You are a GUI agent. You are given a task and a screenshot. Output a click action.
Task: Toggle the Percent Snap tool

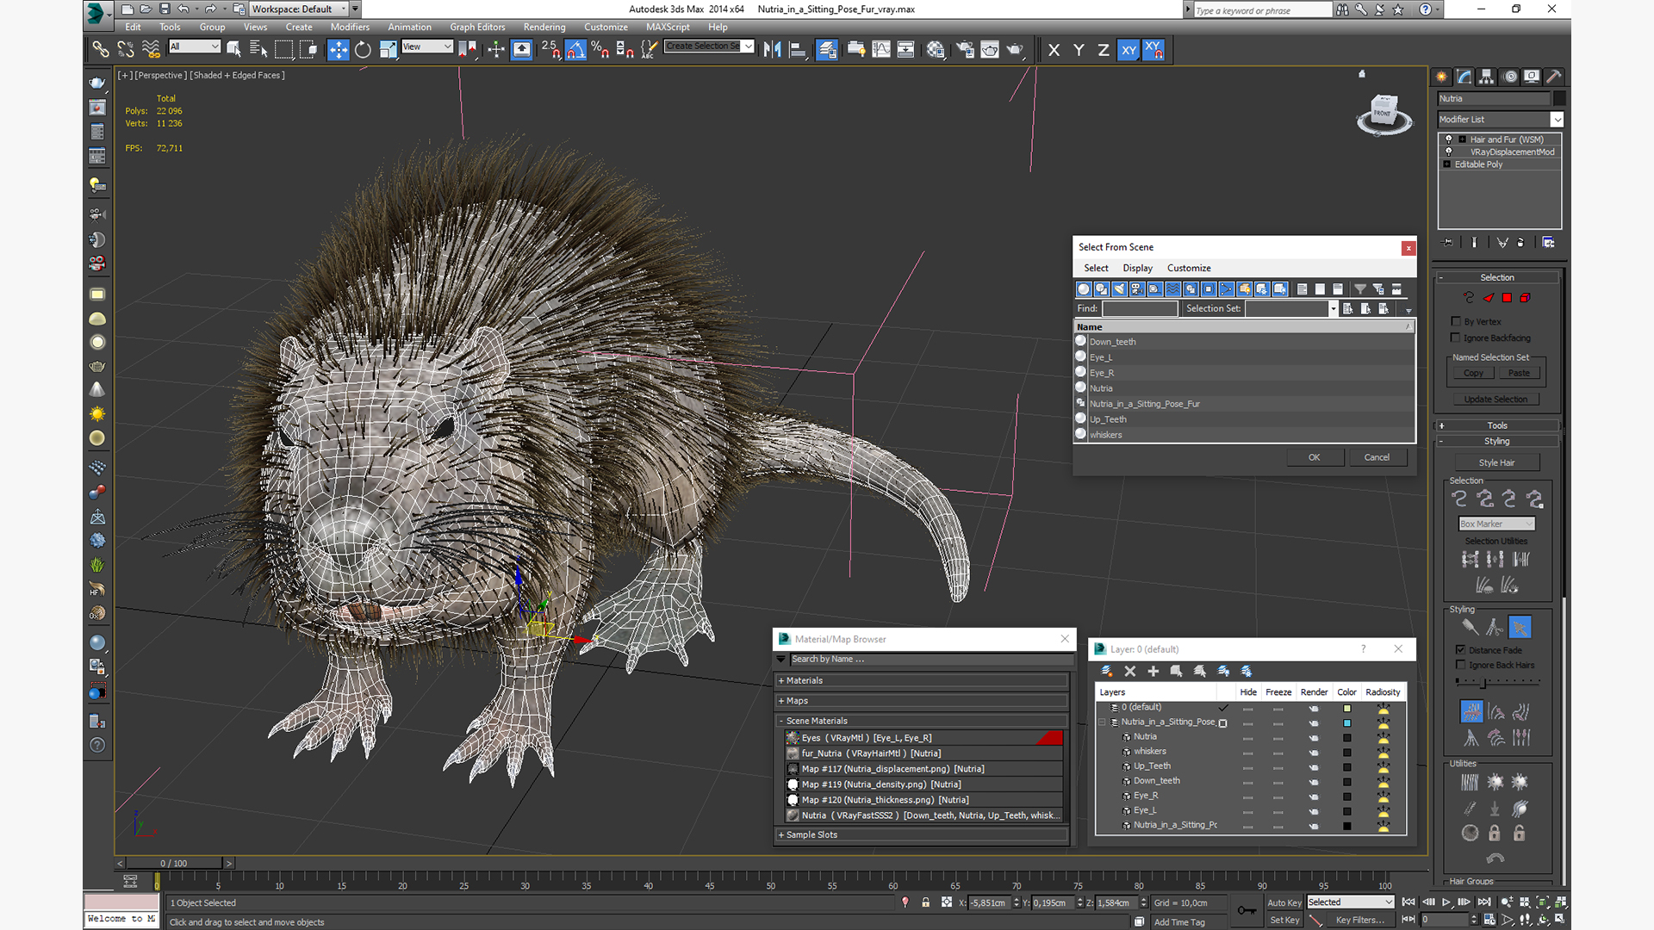click(x=600, y=49)
